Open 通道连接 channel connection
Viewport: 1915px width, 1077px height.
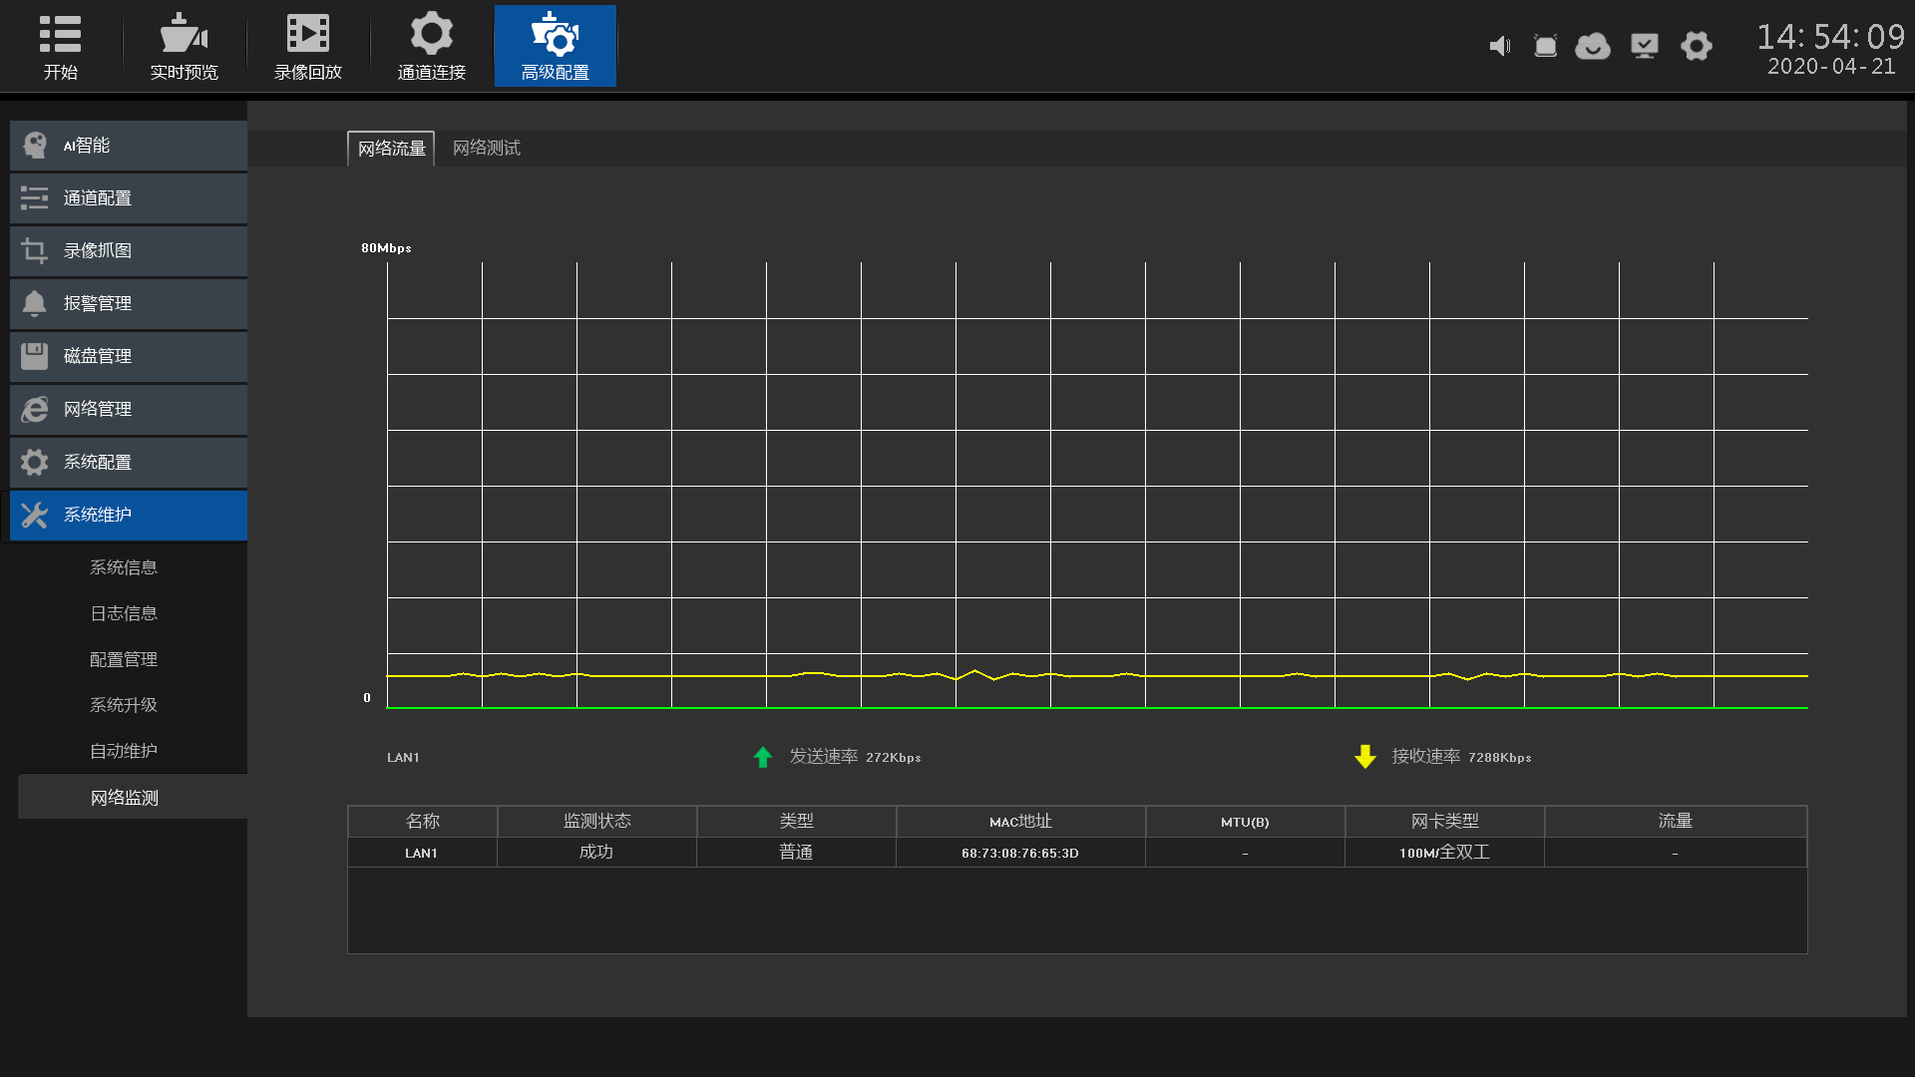point(431,46)
